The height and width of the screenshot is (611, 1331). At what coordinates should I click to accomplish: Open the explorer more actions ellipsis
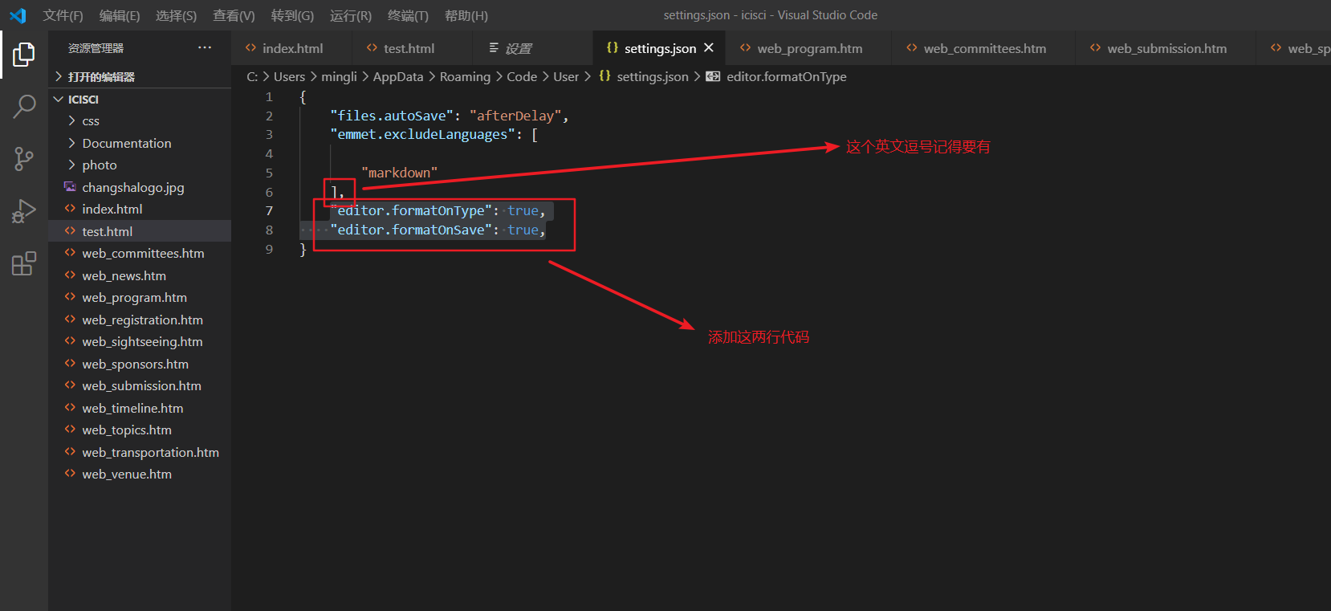(205, 48)
